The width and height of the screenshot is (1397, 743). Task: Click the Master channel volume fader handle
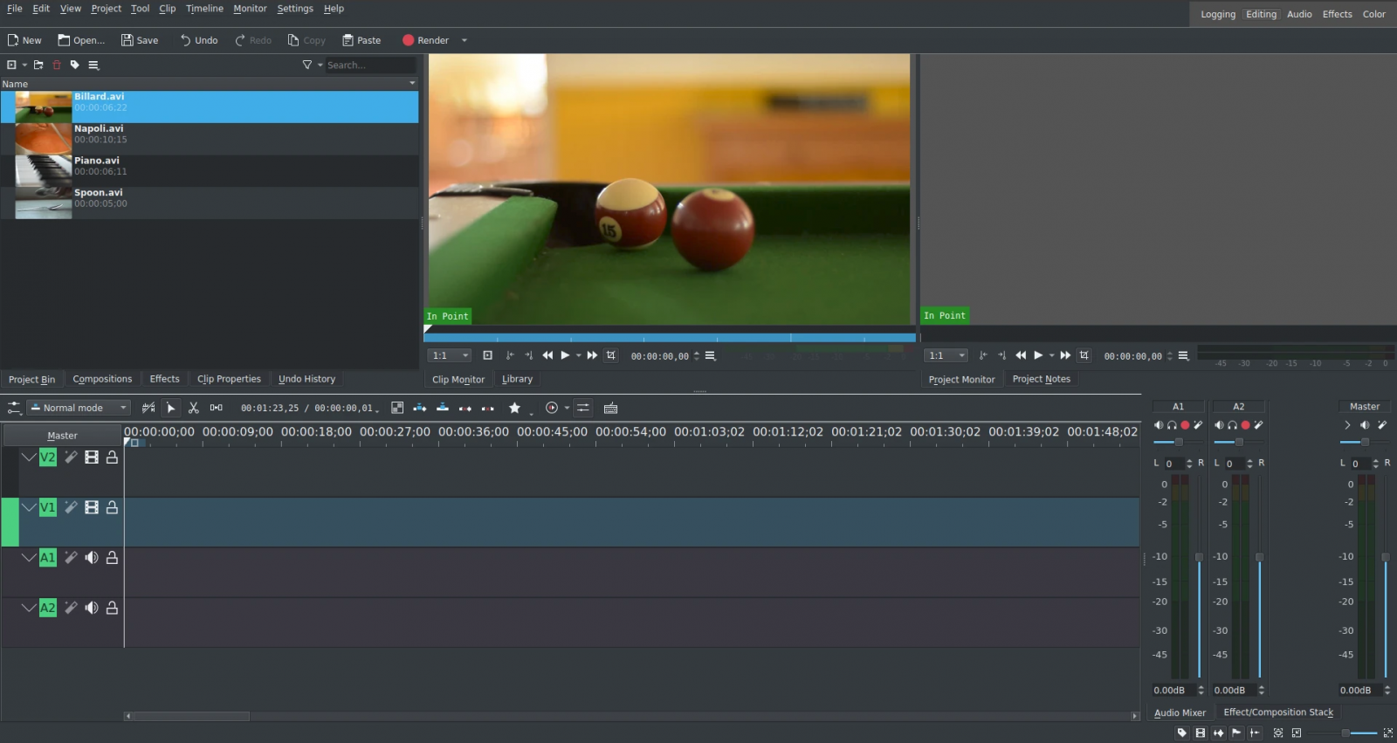coord(1385,557)
